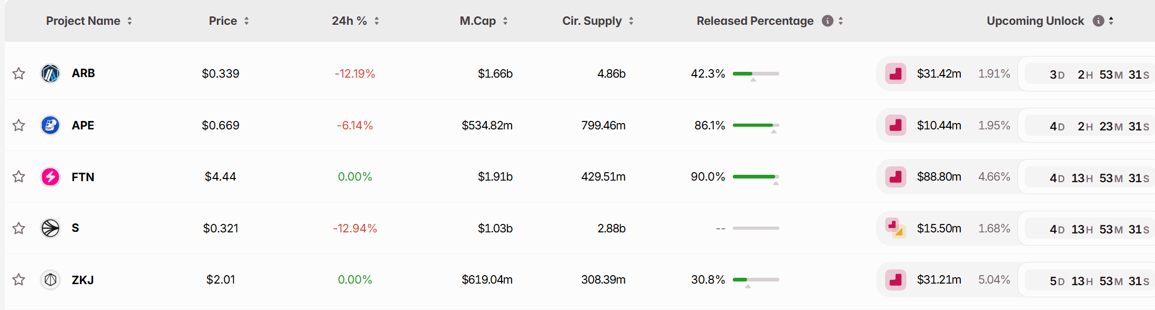Sort by M.Cap column arrows
Image resolution: width=1155 pixels, height=310 pixels.
coord(505,21)
